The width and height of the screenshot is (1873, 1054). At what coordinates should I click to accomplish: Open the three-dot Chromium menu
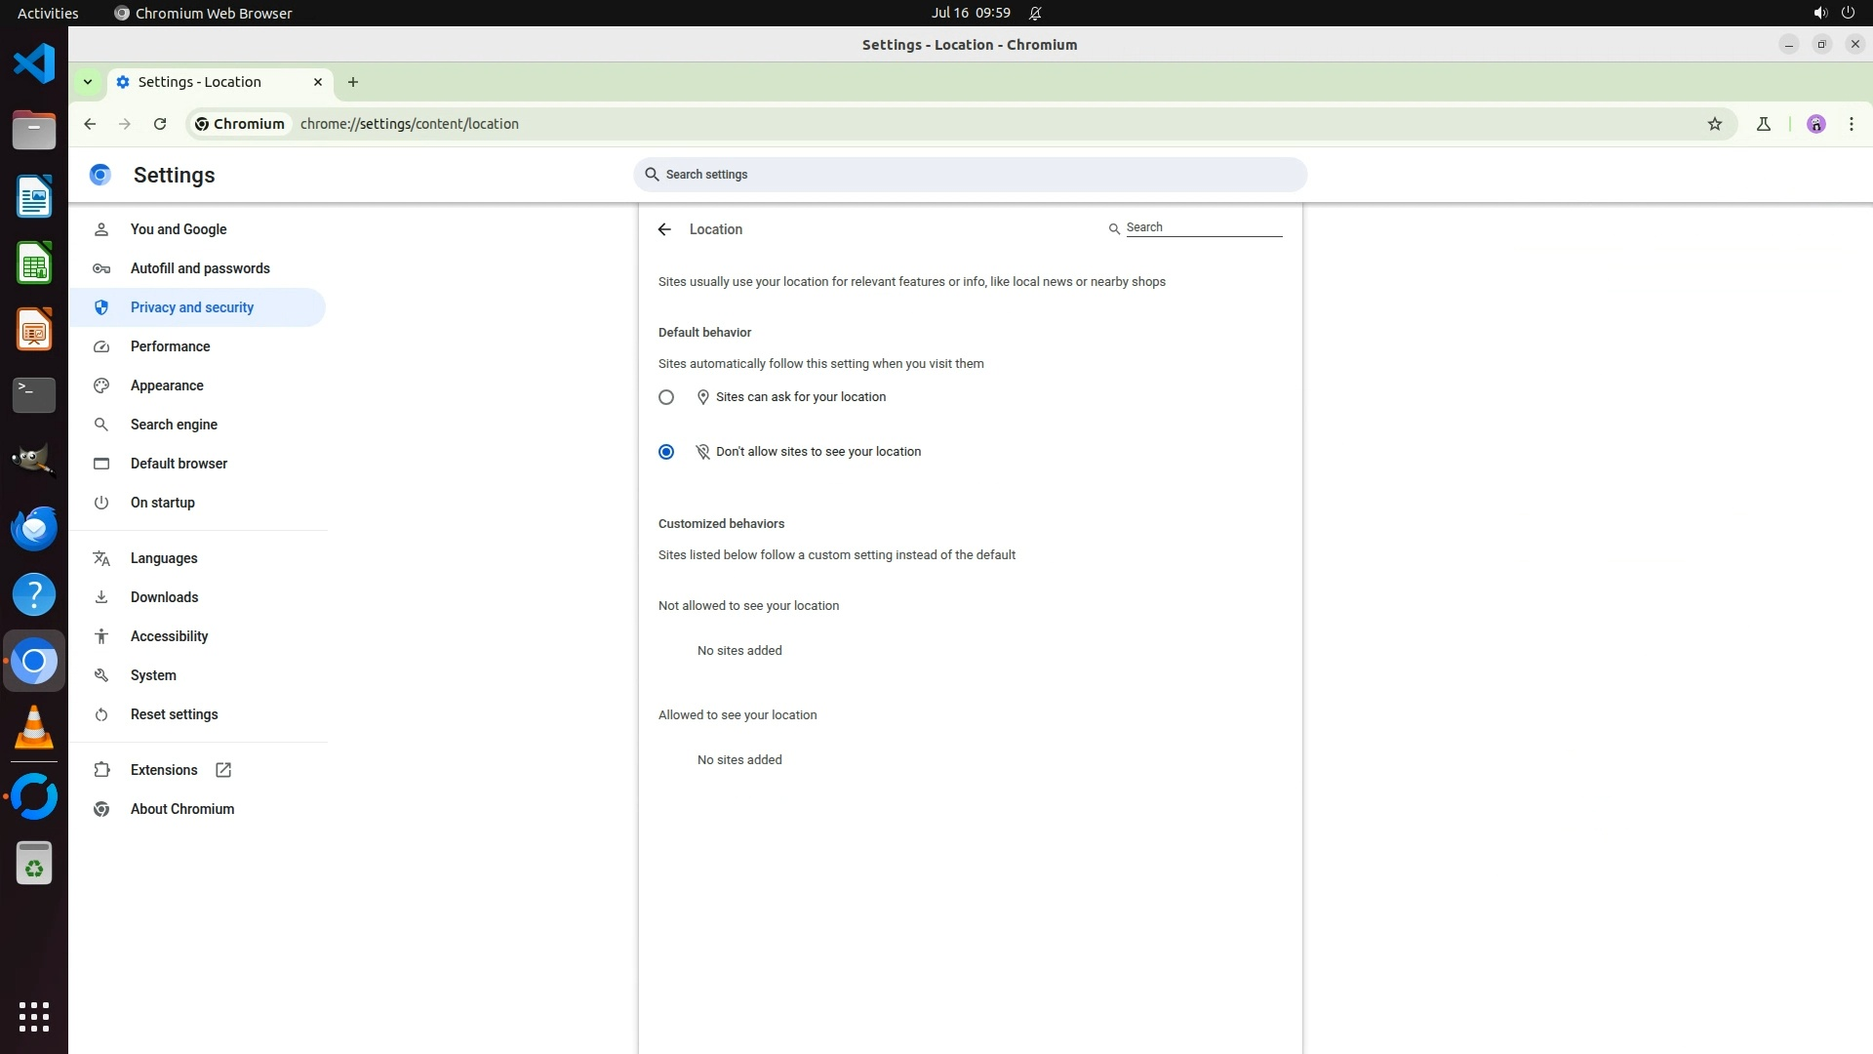click(1851, 124)
